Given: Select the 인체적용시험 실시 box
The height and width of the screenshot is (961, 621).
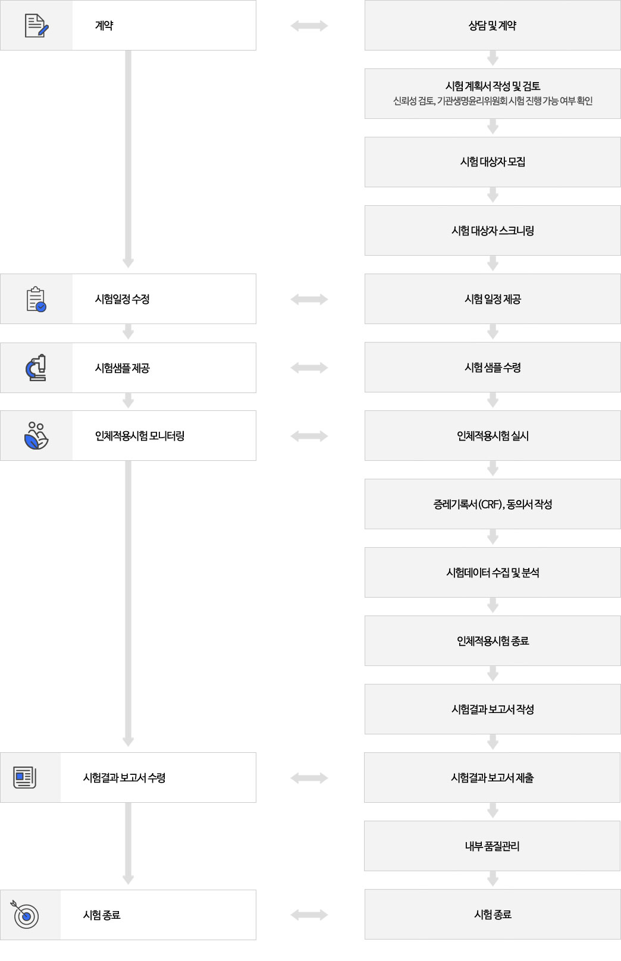Looking at the screenshot, I should (493, 436).
